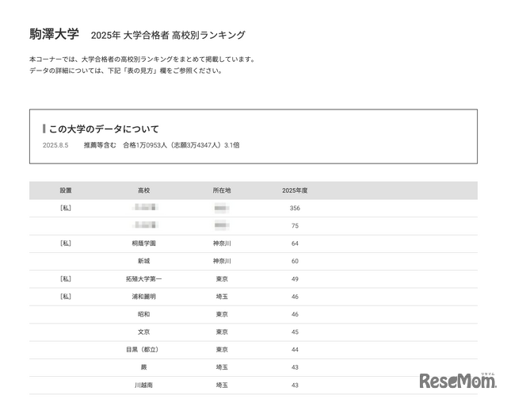The image size is (507, 399).
Task: Click the [私] tag in the 浦和麗明 row
Action: (x=66, y=297)
